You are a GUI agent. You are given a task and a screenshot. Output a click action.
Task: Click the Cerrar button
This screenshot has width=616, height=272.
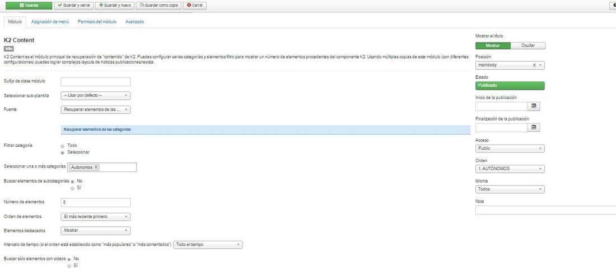(x=195, y=6)
